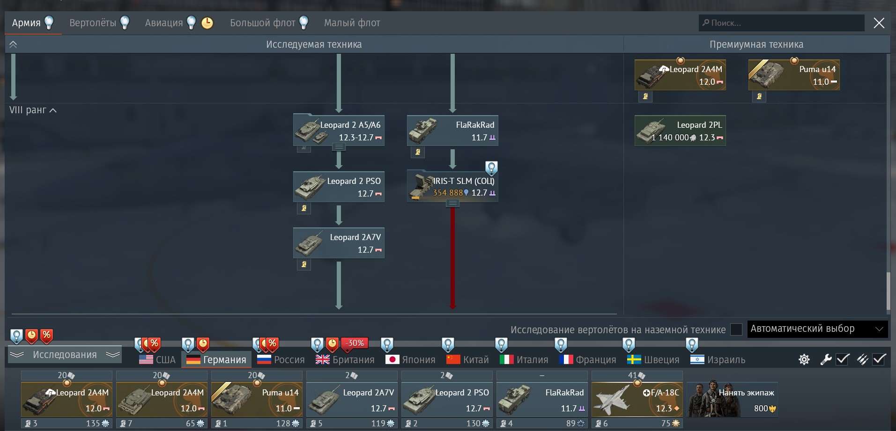Expand the IRIS-T SLM (COL) vehicle group

[x=452, y=203]
